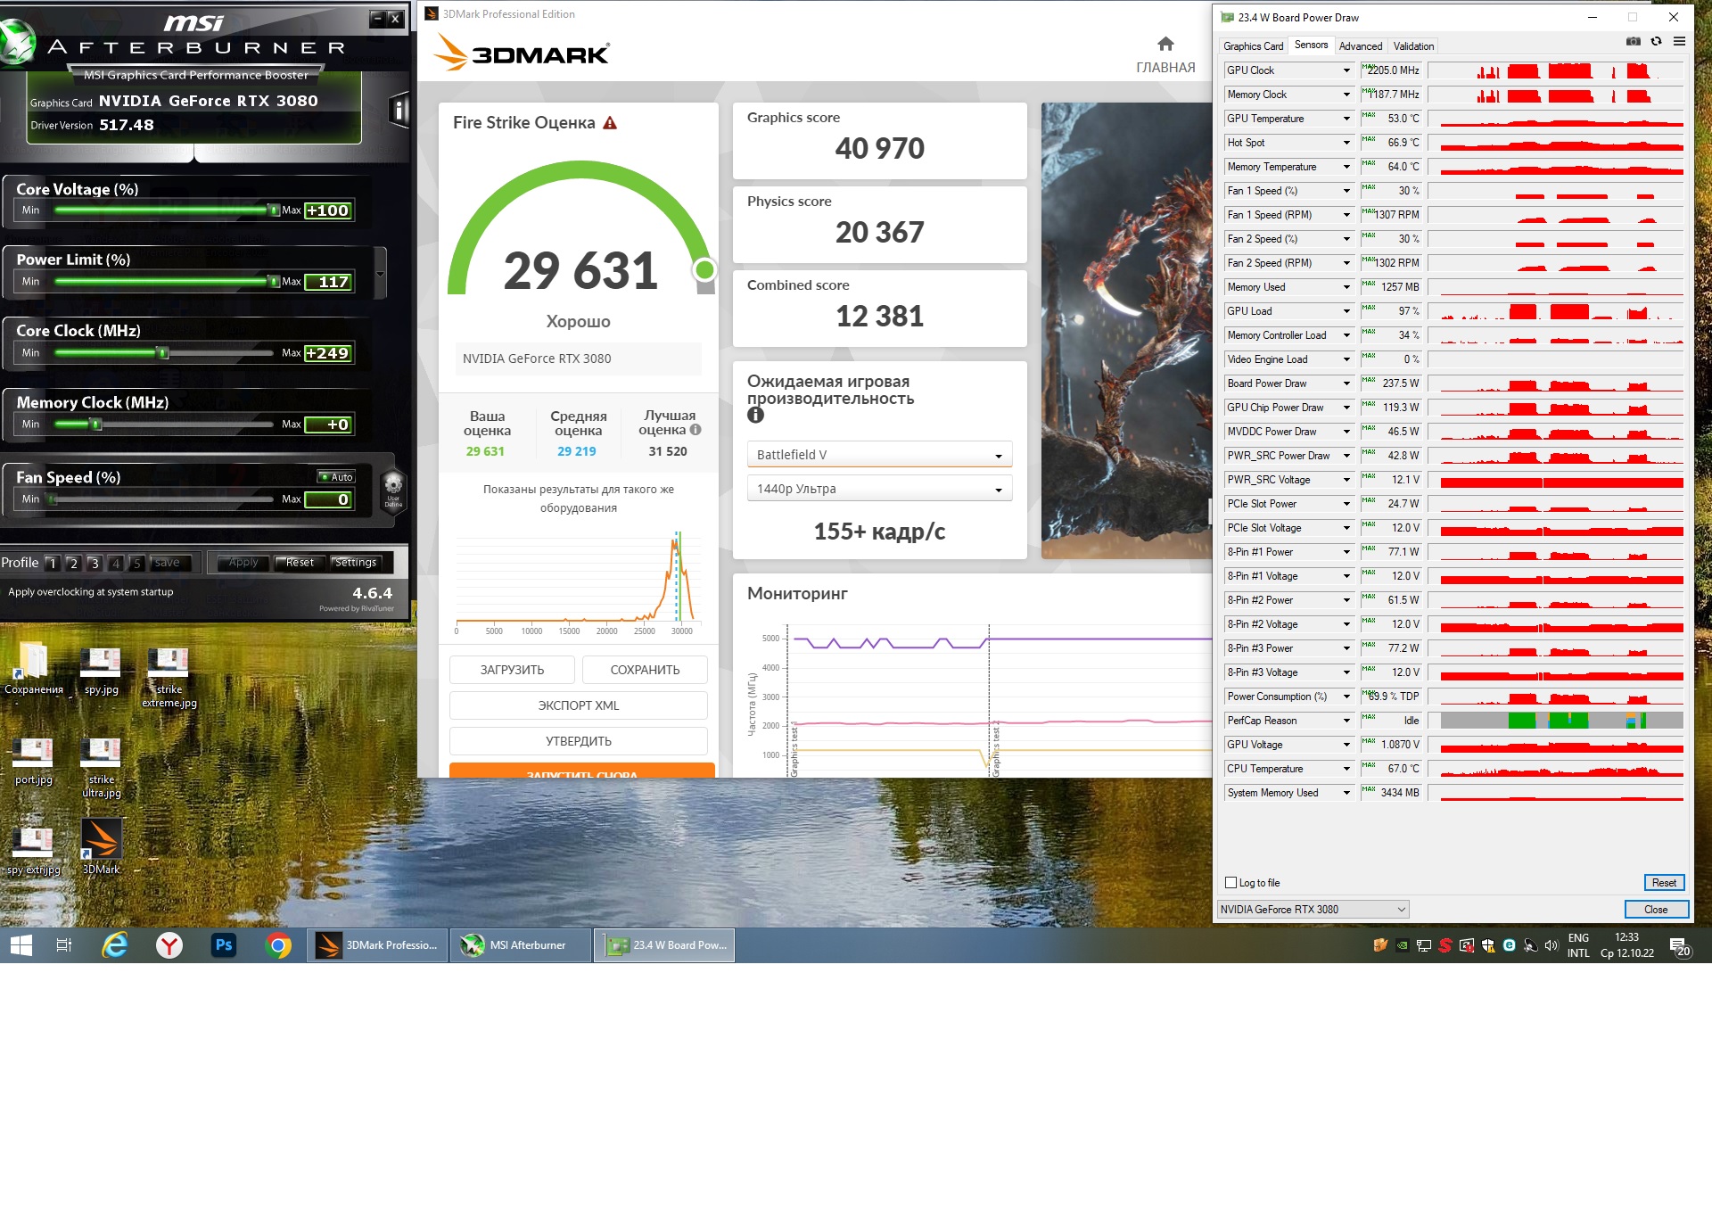The height and width of the screenshot is (1212, 1712).
Task: Open Photoshop from the taskbar
Action: coord(223,944)
